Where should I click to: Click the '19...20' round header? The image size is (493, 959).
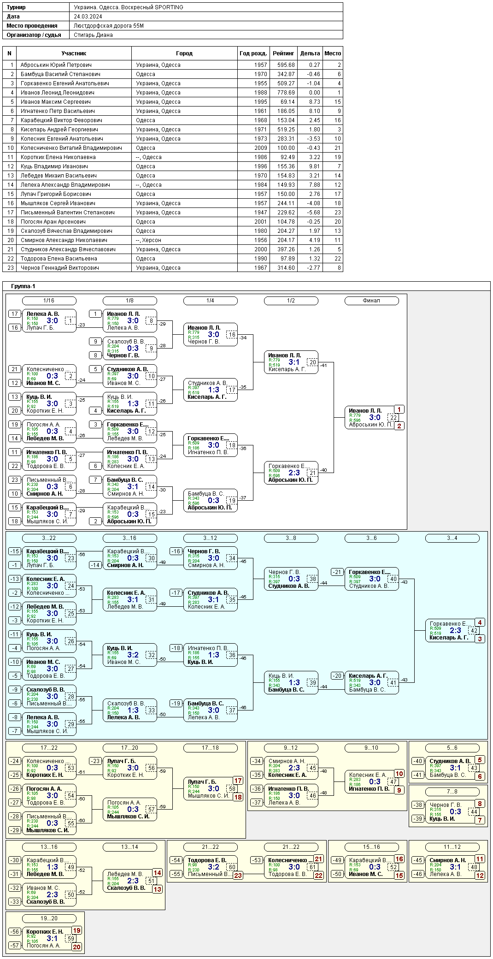click(x=49, y=918)
